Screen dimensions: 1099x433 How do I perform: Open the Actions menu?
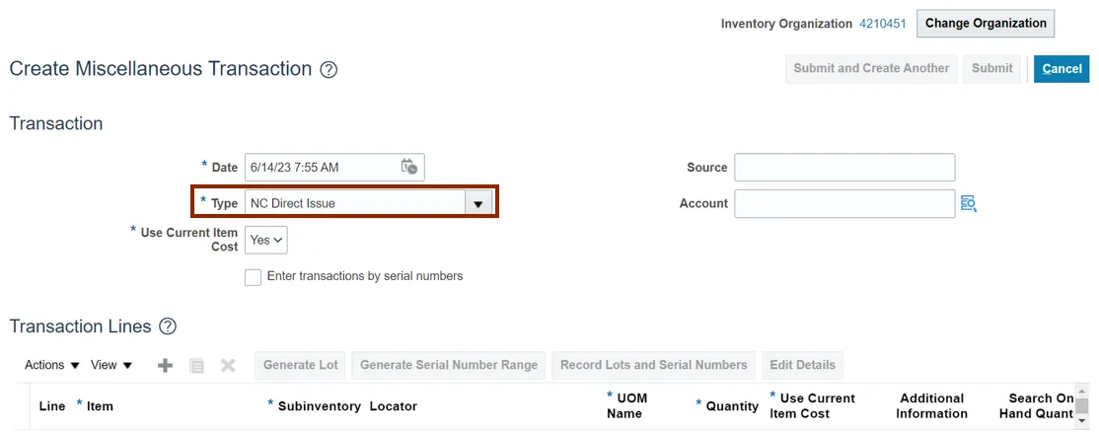click(52, 365)
